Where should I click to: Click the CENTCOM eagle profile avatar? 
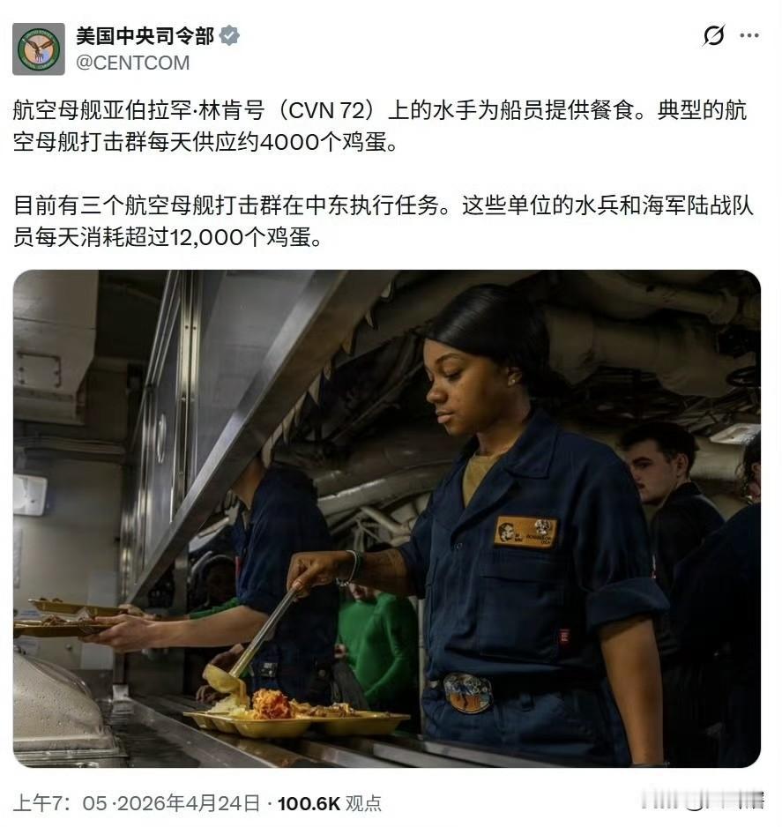point(39,49)
